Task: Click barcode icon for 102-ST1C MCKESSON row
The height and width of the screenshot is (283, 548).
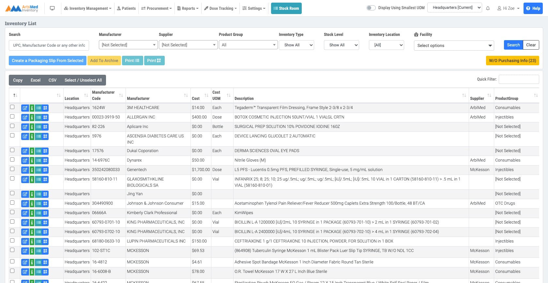Action: (38, 251)
